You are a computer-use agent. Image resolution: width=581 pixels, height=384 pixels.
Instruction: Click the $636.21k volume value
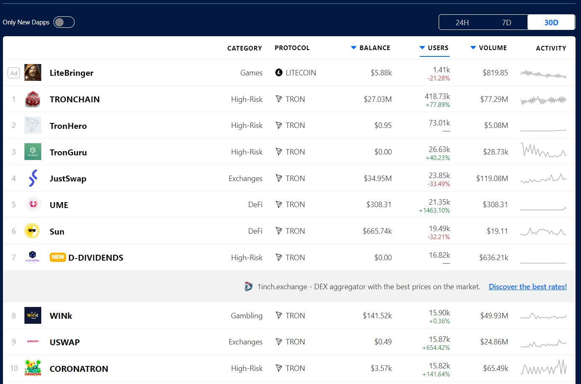(494, 258)
